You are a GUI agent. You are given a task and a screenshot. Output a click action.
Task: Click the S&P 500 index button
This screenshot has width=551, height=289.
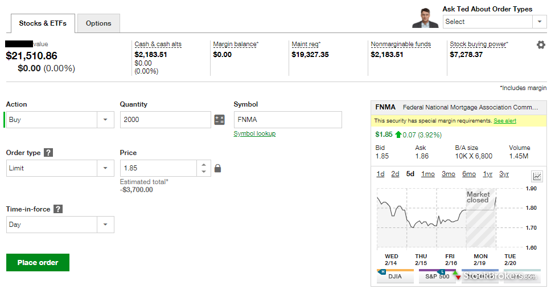click(x=438, y=276)
